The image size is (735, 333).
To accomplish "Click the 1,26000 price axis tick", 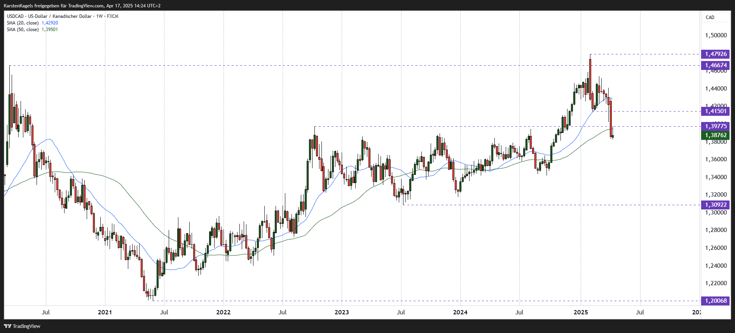I will click(716, 248).
